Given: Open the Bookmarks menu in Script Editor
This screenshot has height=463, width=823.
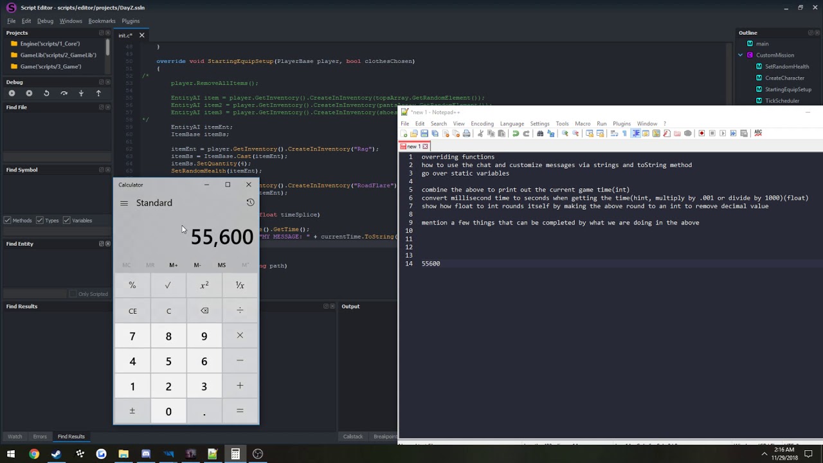Looking at the screenshot, I should point(102,21).
